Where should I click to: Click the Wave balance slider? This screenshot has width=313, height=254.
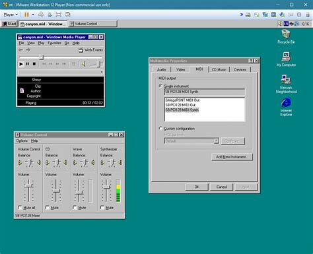click(84, 163)
